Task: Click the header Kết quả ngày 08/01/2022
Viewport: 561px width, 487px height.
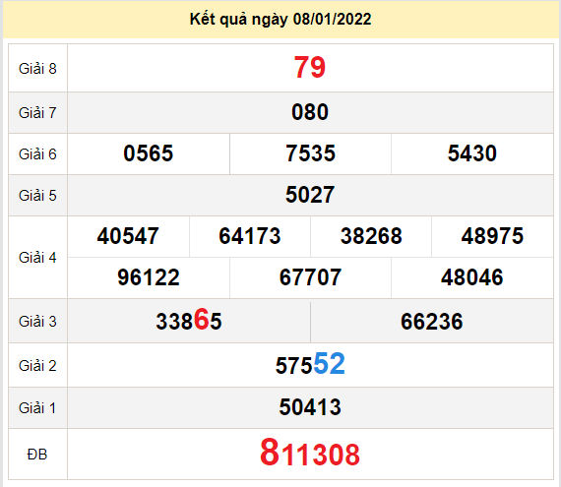Action: point(280,20)
